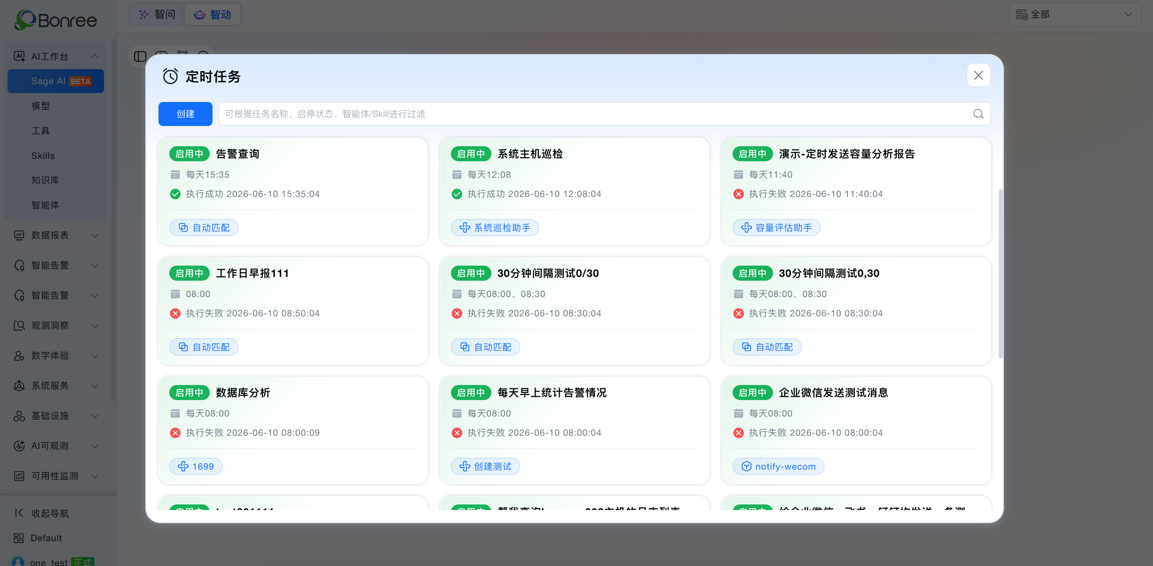This screenshot has width=1153, height=566.
Task: Switch to the 智问 tab
Action: pyautogui.click(x=158, y=15)
